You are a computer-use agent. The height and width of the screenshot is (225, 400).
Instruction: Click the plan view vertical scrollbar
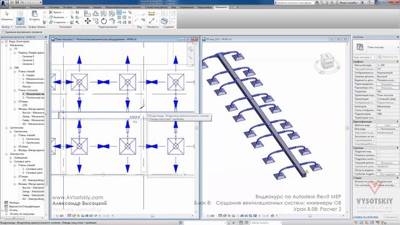[x=196, y=127]
